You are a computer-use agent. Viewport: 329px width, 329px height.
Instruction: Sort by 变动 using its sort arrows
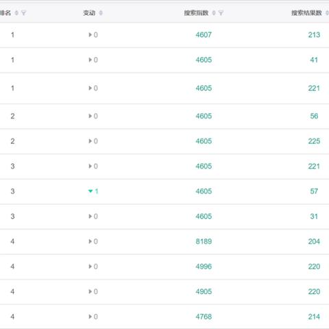point(101,13)
